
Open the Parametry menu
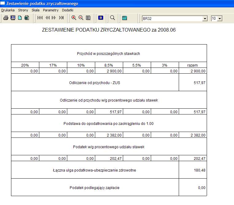click(x=51, y=10)
